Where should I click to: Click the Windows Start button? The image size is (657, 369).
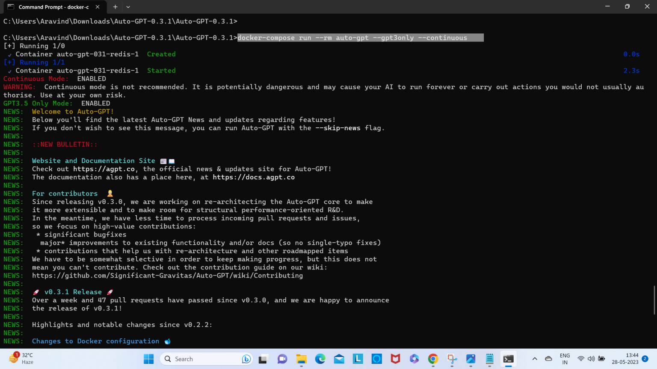click(148, 359)
